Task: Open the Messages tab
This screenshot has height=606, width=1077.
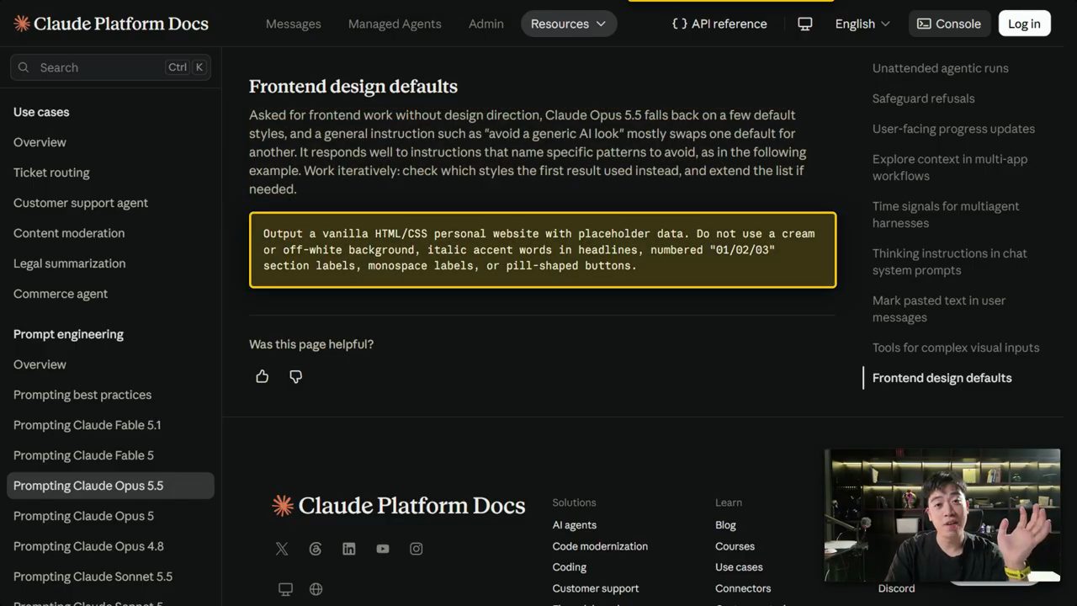Action: point(294,24)
